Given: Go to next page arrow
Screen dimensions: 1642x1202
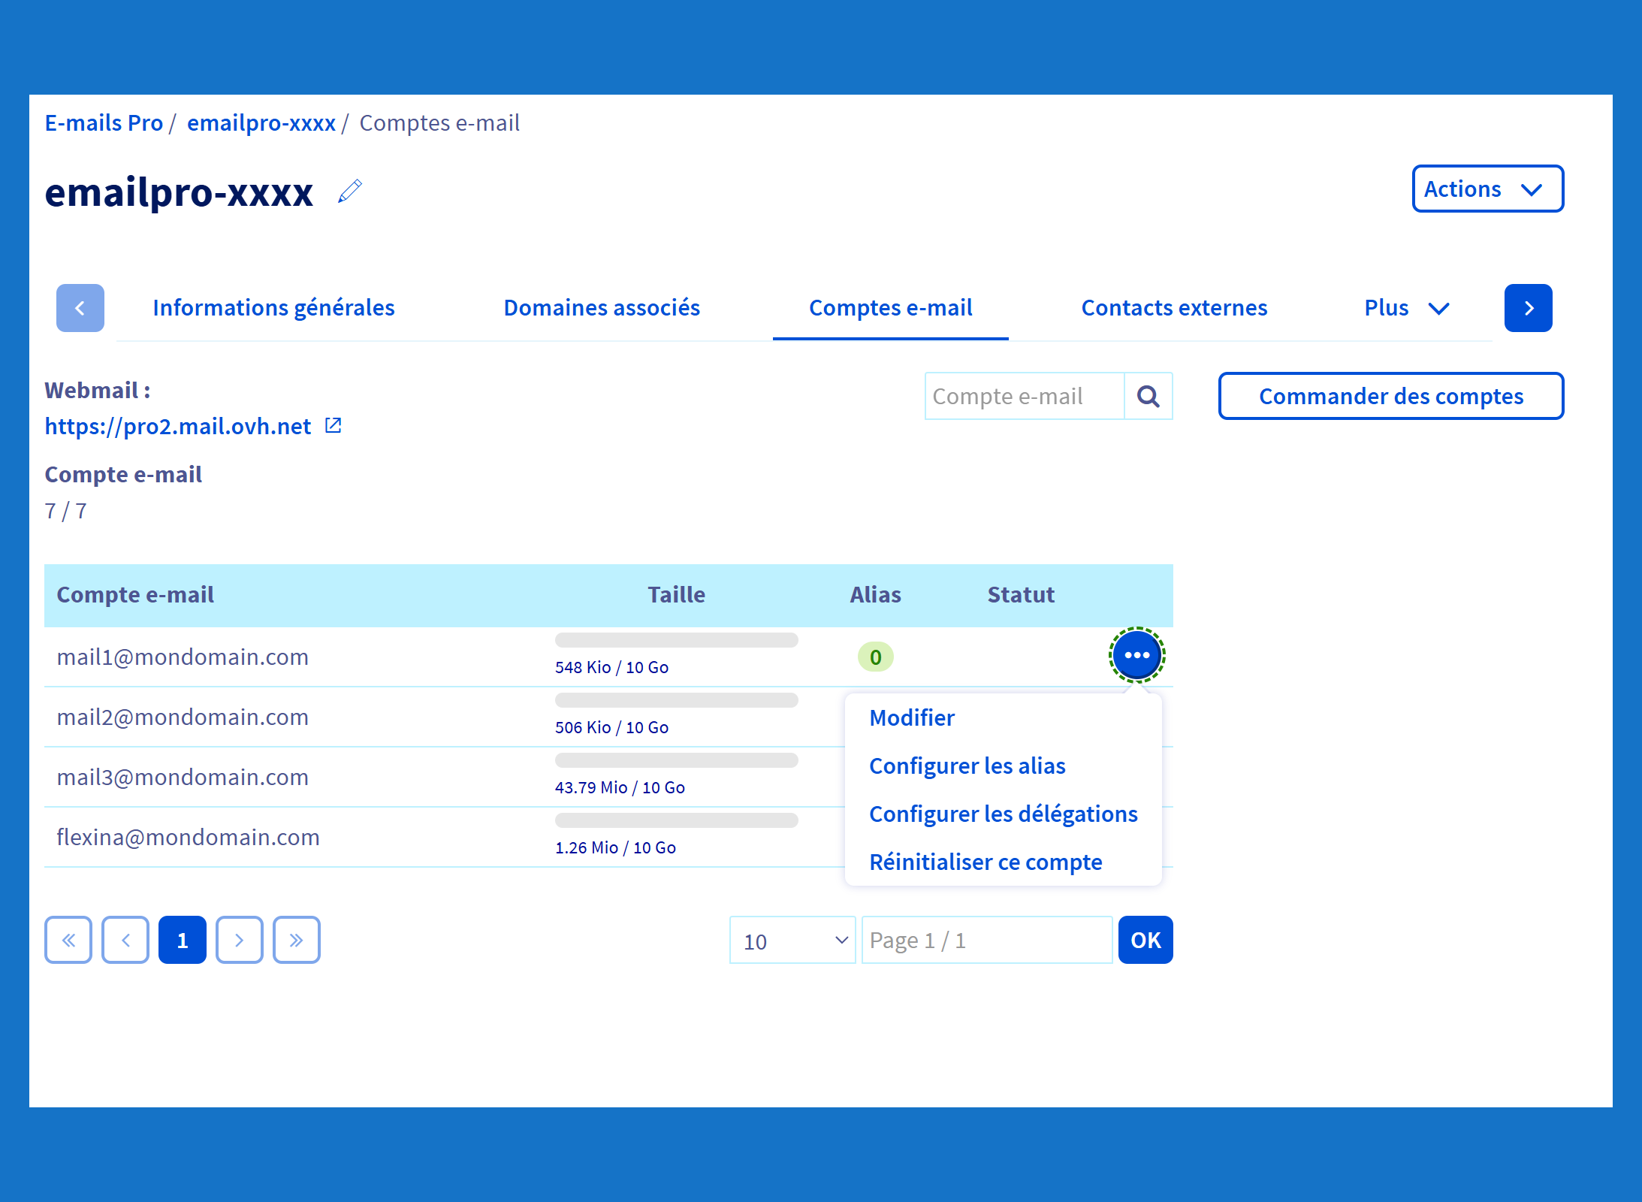Looking at the screenshot, I should (x=240, y=940).
